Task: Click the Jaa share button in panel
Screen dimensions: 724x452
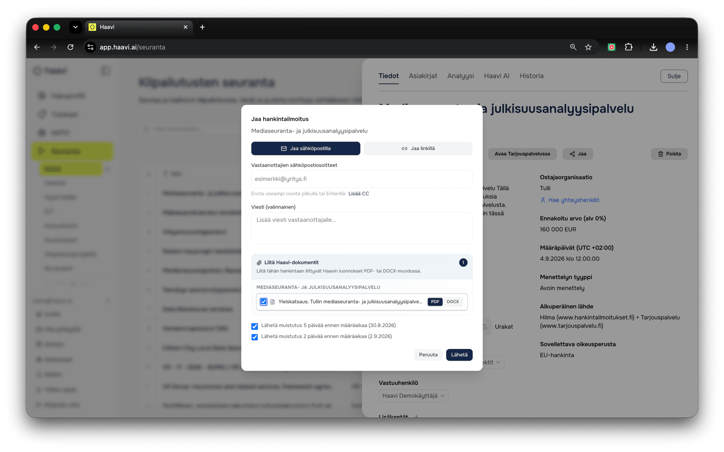Action: click(x=578, y=154)
